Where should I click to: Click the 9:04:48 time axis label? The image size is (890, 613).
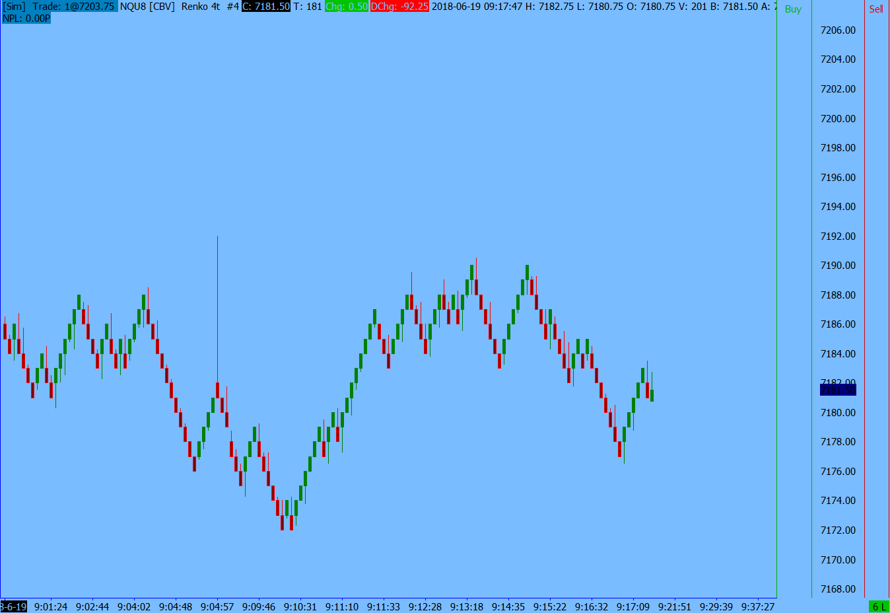click(176, 606)
